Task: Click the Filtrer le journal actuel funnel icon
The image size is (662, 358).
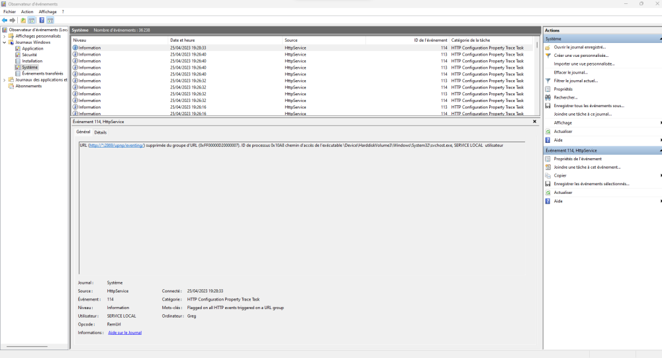Action: click(548, 81)
